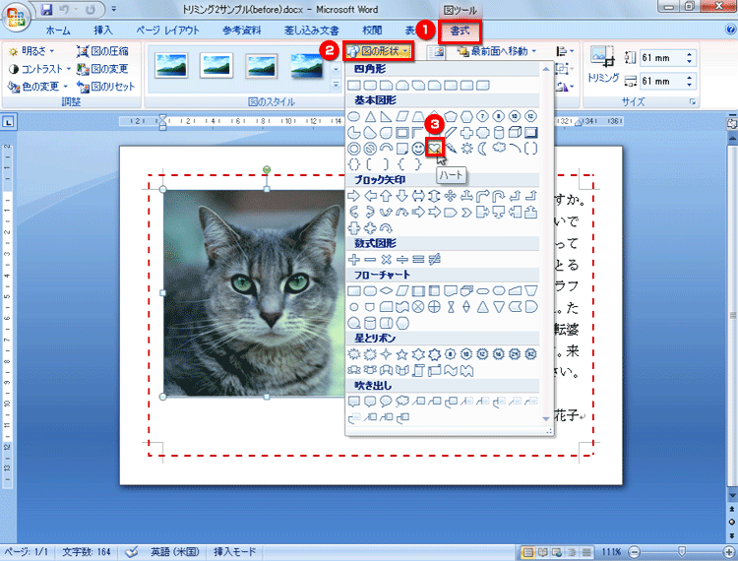Select the first picture style thumbnail
This screenshot has height=561, width=738.
(171, 65)
